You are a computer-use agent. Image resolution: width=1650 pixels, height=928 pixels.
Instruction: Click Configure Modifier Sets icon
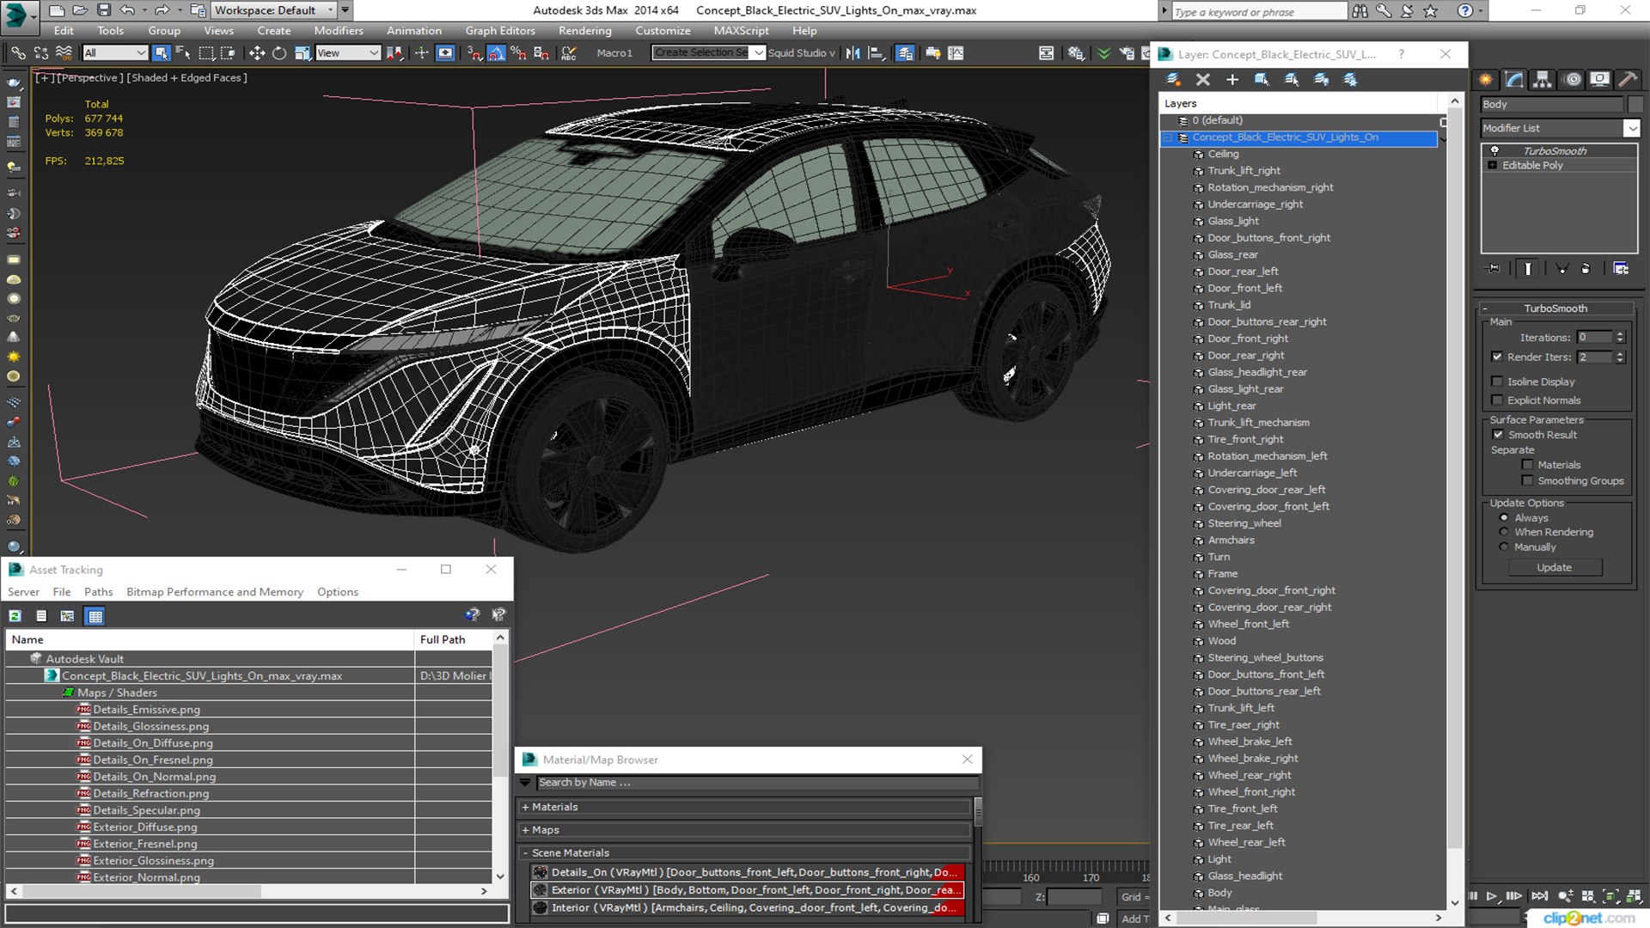pyautogui.click(x=1621, y=269)
